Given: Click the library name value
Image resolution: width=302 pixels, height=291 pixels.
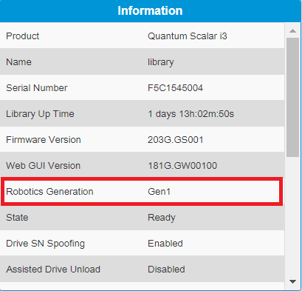Looking at the screenshot, I should click(161, 62).
